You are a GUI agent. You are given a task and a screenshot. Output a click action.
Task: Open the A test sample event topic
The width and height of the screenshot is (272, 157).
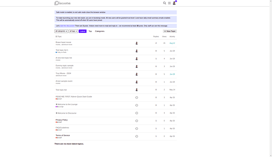(x=64, y=81)
